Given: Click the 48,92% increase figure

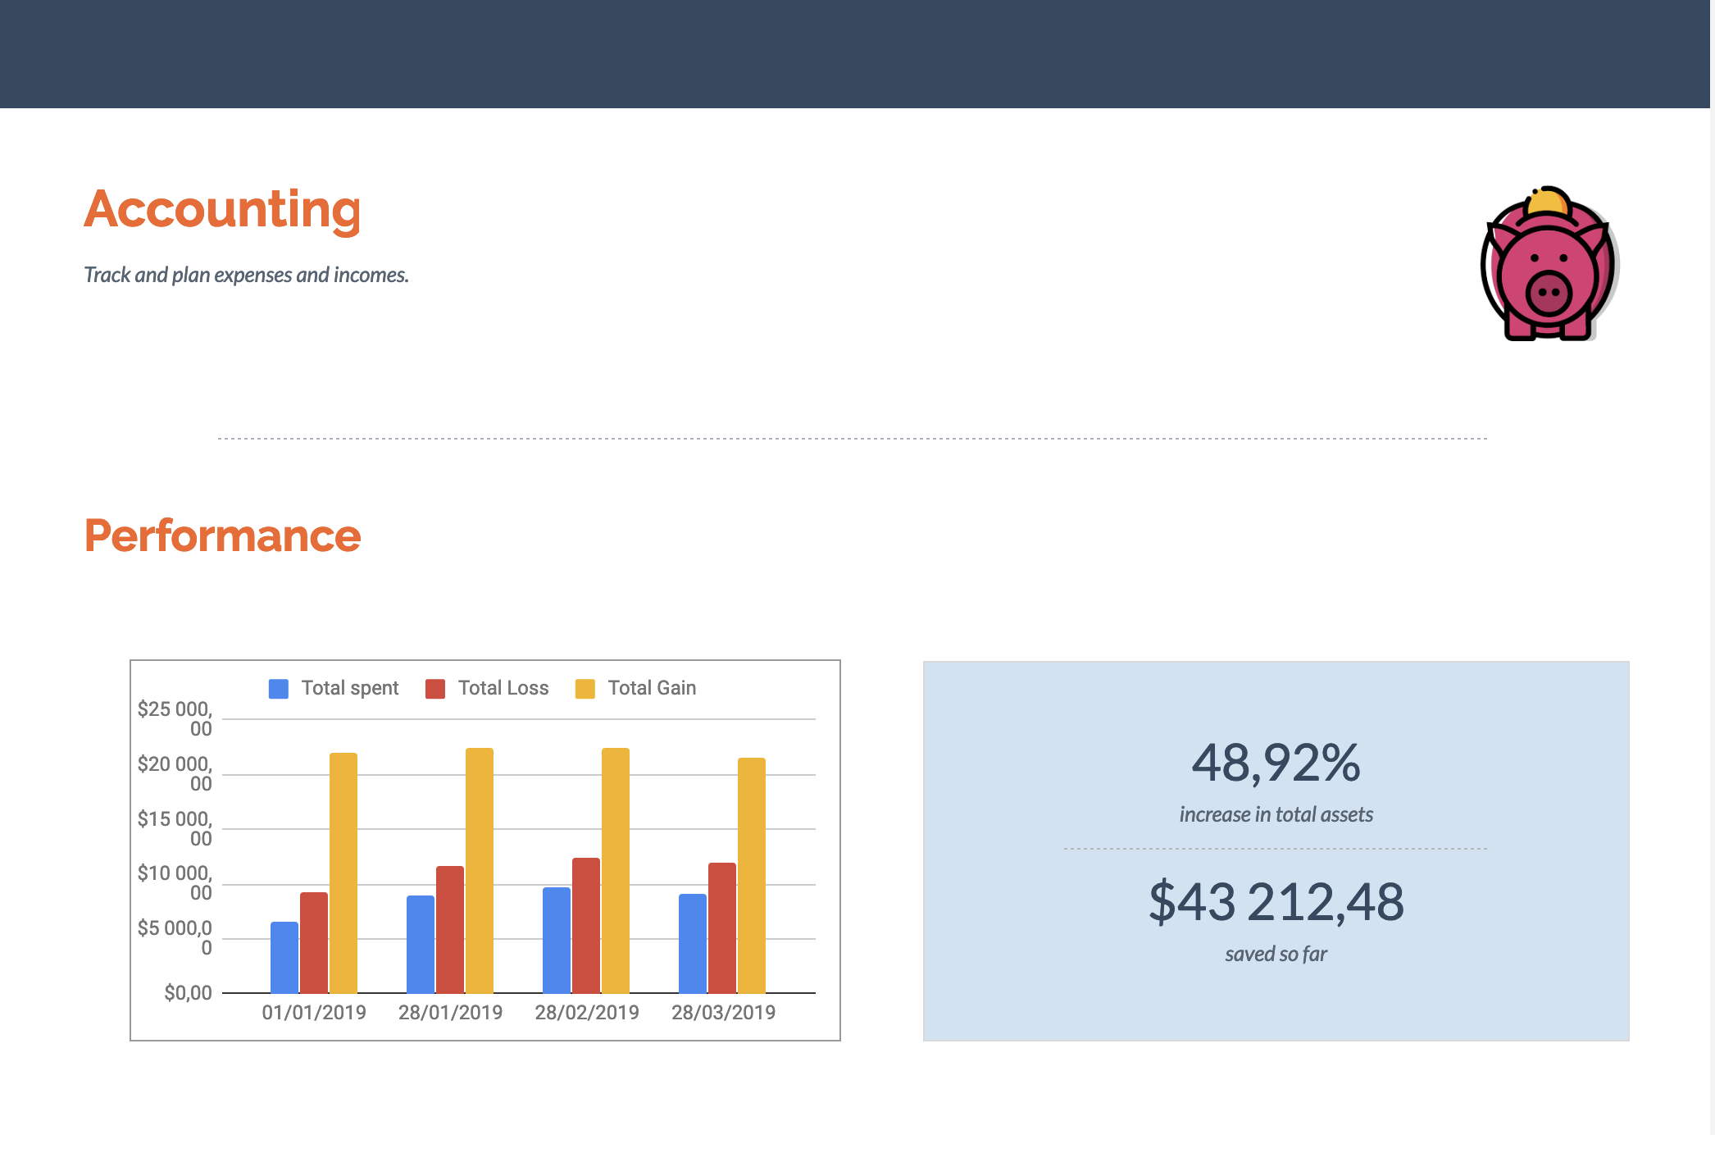Looking at the screenshot, I should click(x=1276, y=763).
